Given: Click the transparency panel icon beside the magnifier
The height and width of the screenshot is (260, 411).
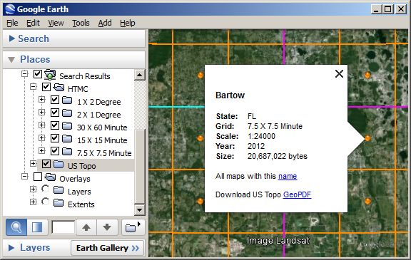Looking at the screenshot, I should (37, 227).
